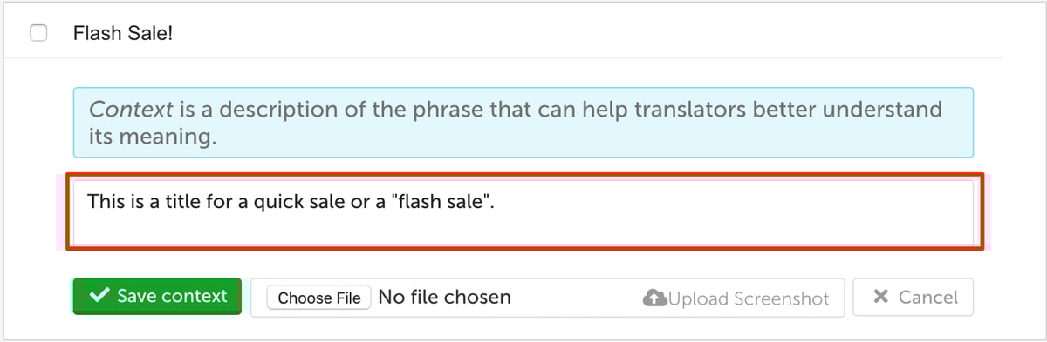
Task: Click the cloud upload icon
Action: point(654,298)
